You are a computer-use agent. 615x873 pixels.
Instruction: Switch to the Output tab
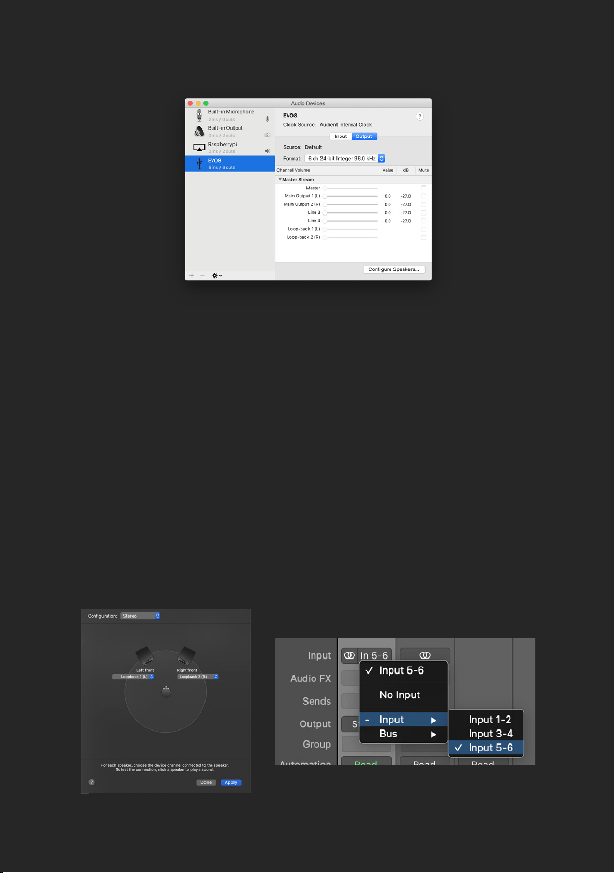tap(364, 136)
